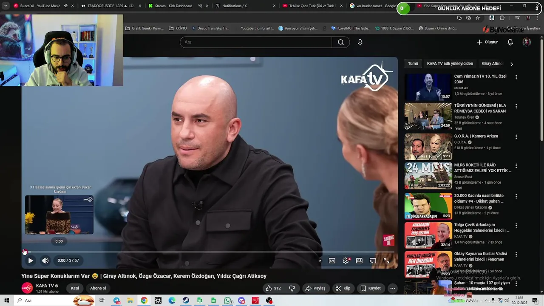
Task: Join channel with Katıl button
Action: click(75, 288)
